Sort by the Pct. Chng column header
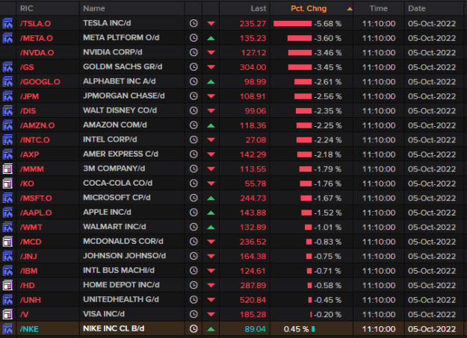 coord(309,8)
